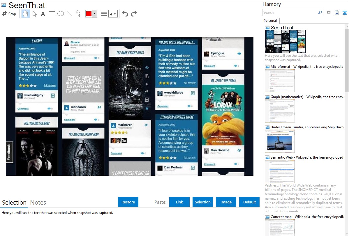Image resolution: width=349 pixels, height=236 pixels.
Task: Click the Feedback tab on the snapshot
Action: tap(9, 152)
